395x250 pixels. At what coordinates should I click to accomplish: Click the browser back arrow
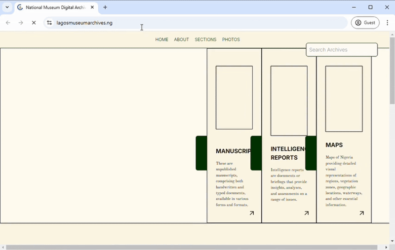(x=8, y=23)
